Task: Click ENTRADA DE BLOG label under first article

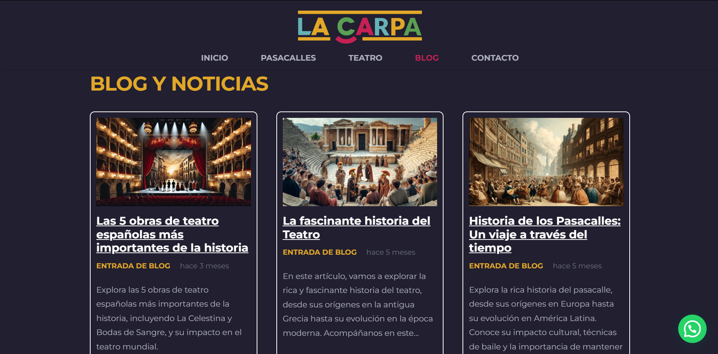Action: [x=133, y=266]
